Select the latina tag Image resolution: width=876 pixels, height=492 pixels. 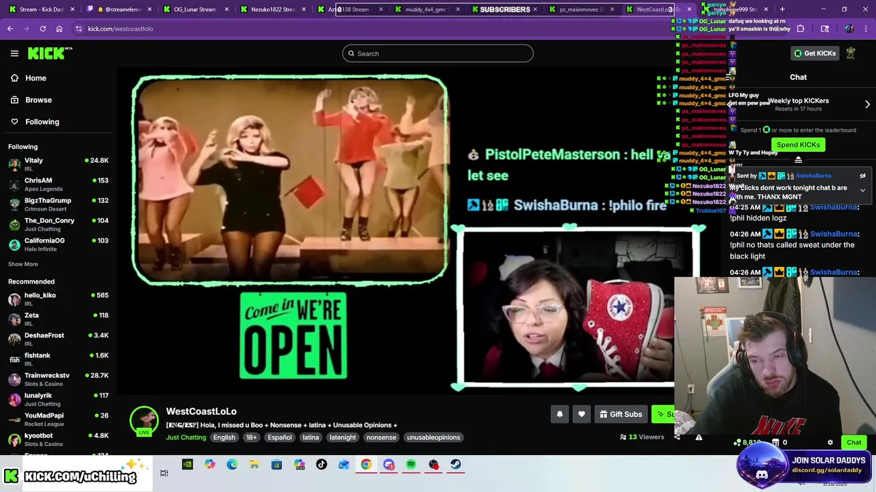tap(311, 437)
